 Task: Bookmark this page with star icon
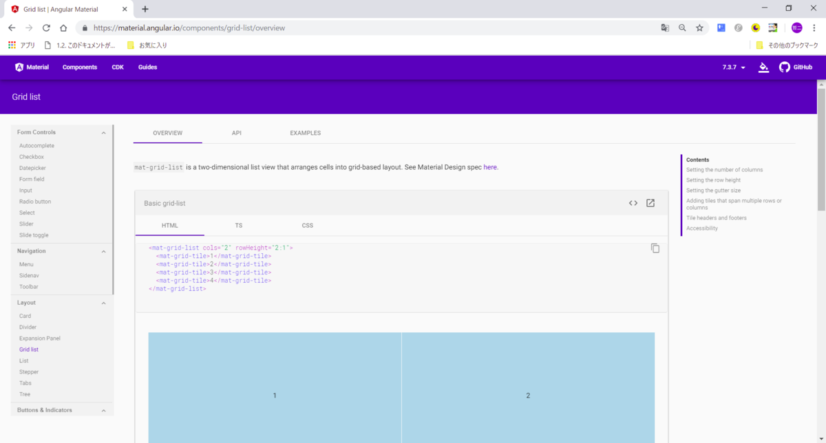699,28
